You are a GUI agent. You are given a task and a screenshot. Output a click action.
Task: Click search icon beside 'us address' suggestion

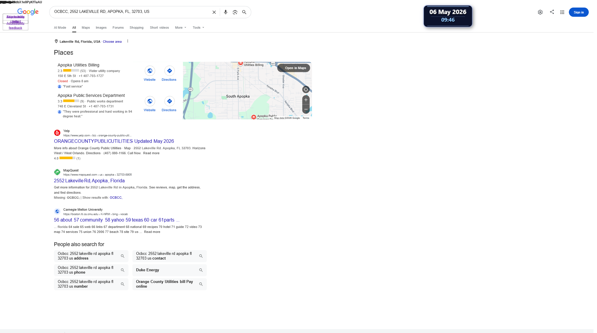click(x=123, y=256)
